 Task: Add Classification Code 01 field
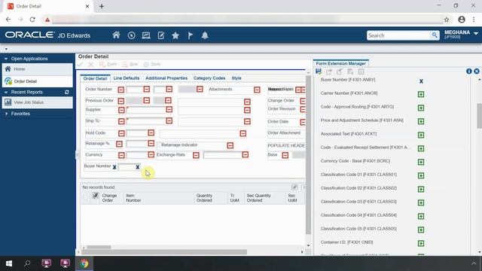(x=421, y=175)
